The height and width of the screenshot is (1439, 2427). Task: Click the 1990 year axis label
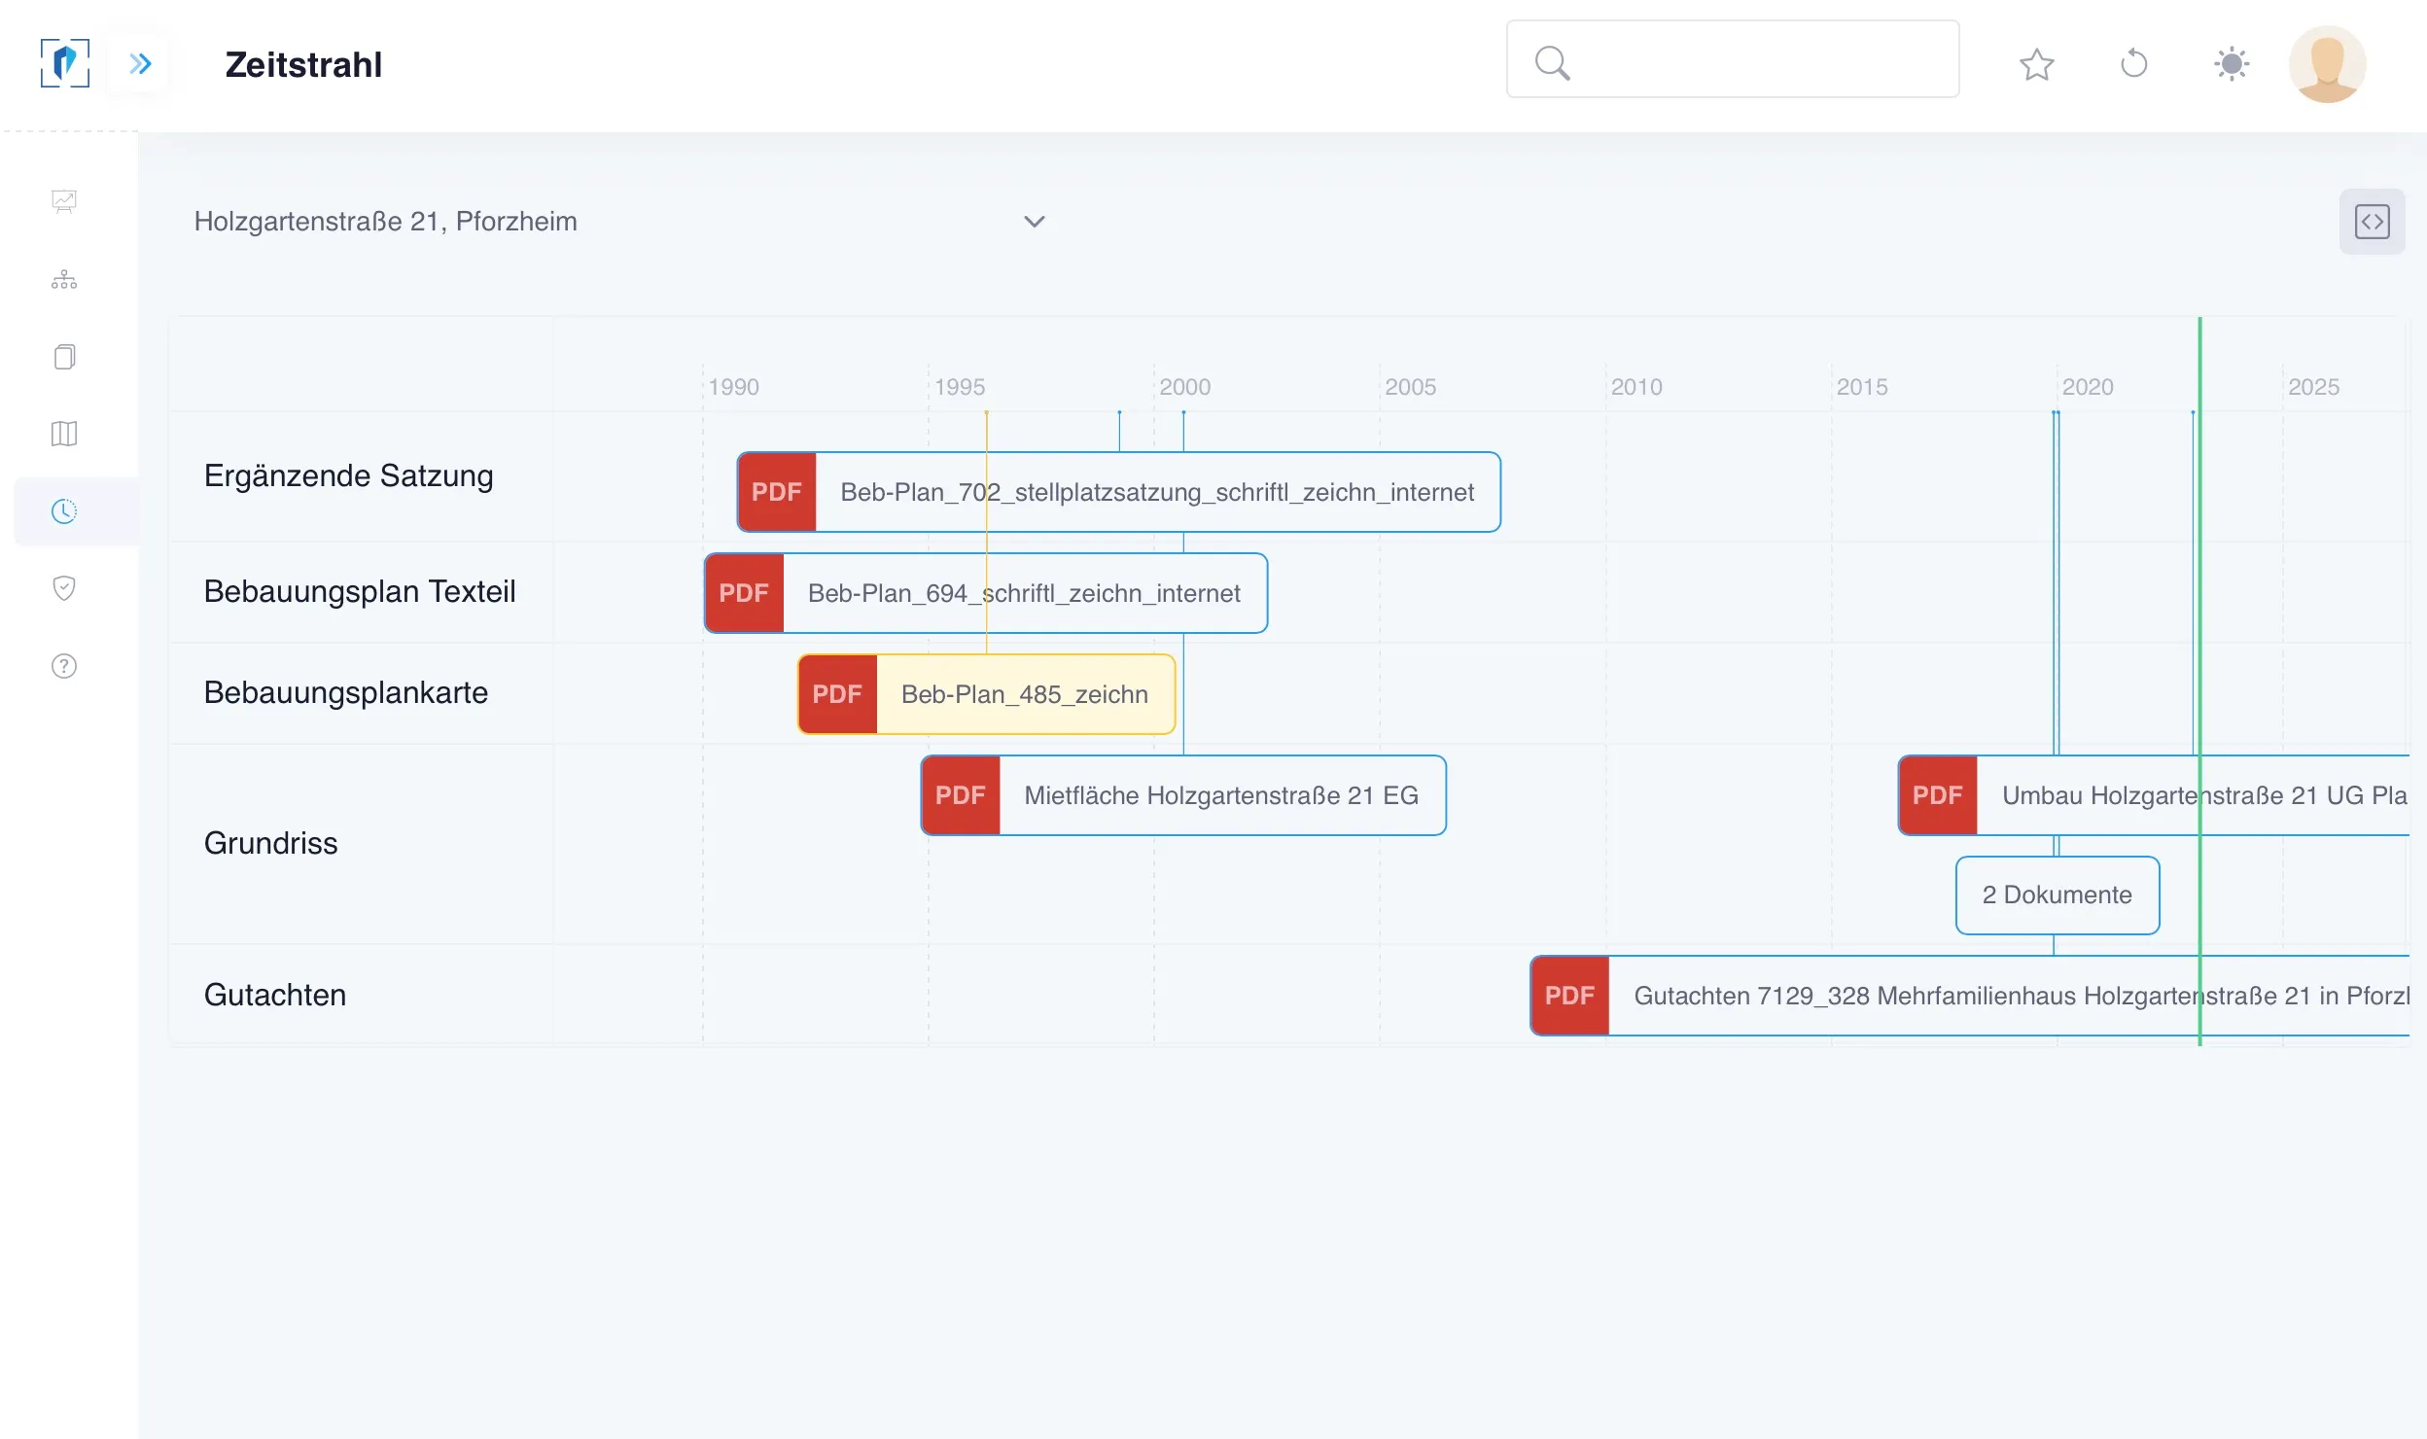click(733, 387)
